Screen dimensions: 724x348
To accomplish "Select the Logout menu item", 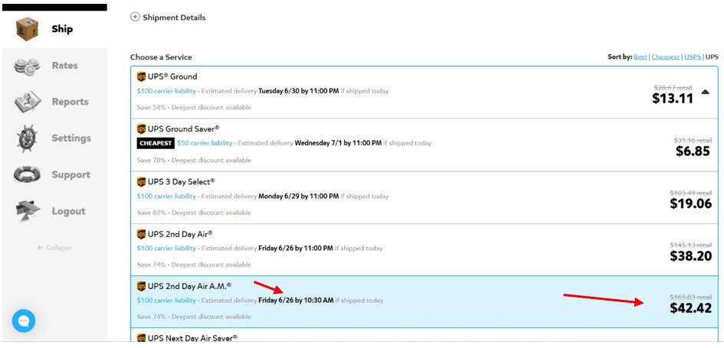I will point(68,211).
